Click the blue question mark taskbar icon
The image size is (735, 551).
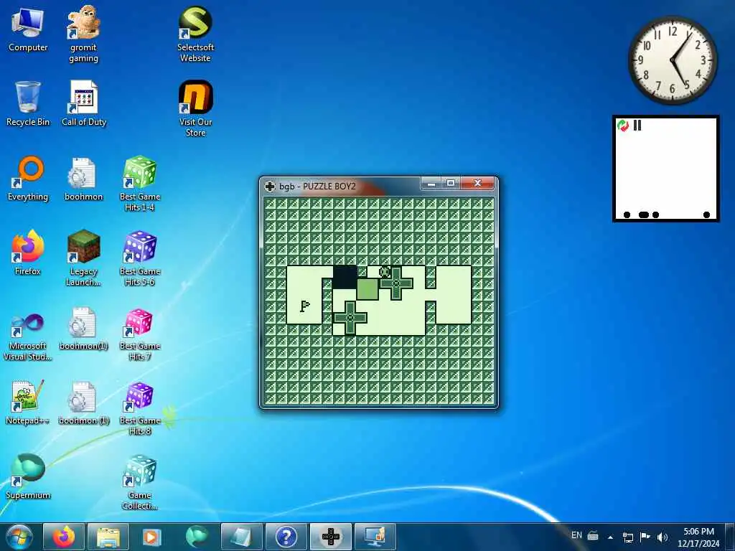[x=286, y=537]
